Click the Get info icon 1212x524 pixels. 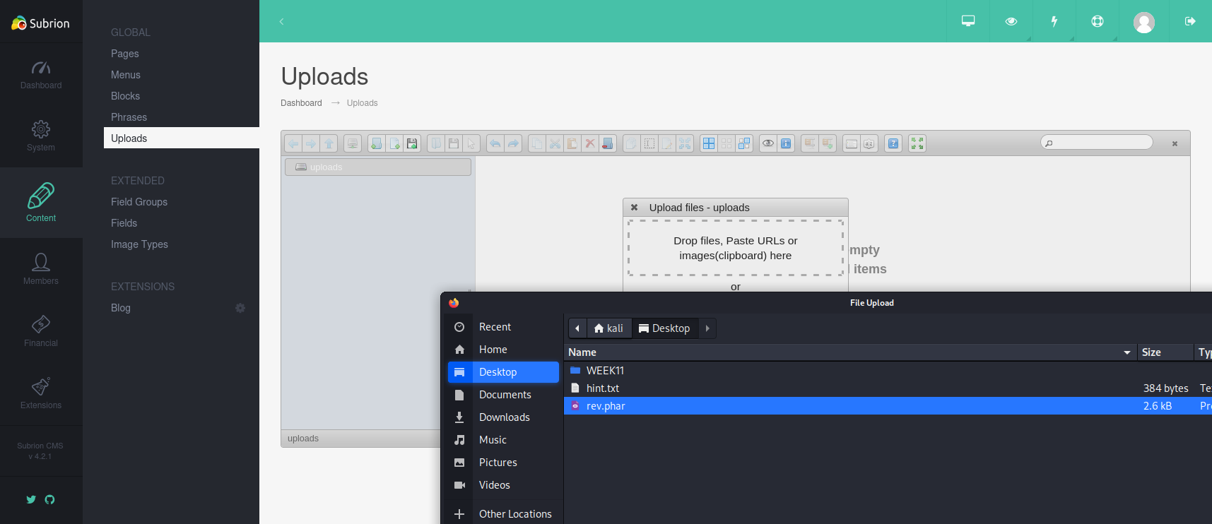coord(785,143)
